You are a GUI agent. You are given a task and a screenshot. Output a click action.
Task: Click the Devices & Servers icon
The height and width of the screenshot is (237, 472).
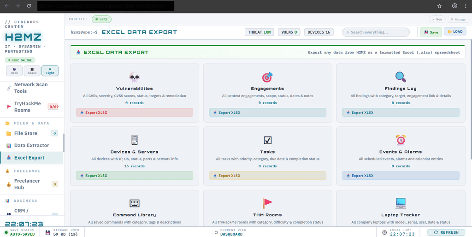click(134, 140)
